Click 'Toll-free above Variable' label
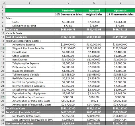 tap(26, 75)
